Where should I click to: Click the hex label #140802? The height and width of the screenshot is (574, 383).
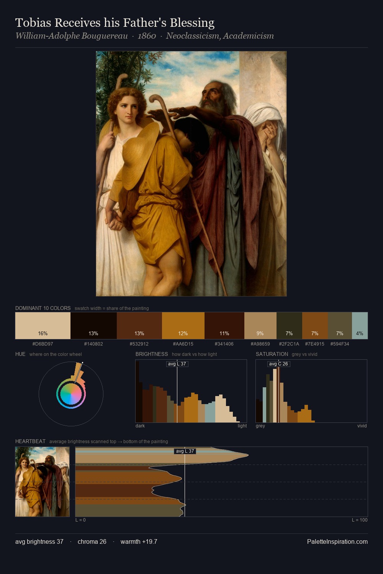click(93, 344)
